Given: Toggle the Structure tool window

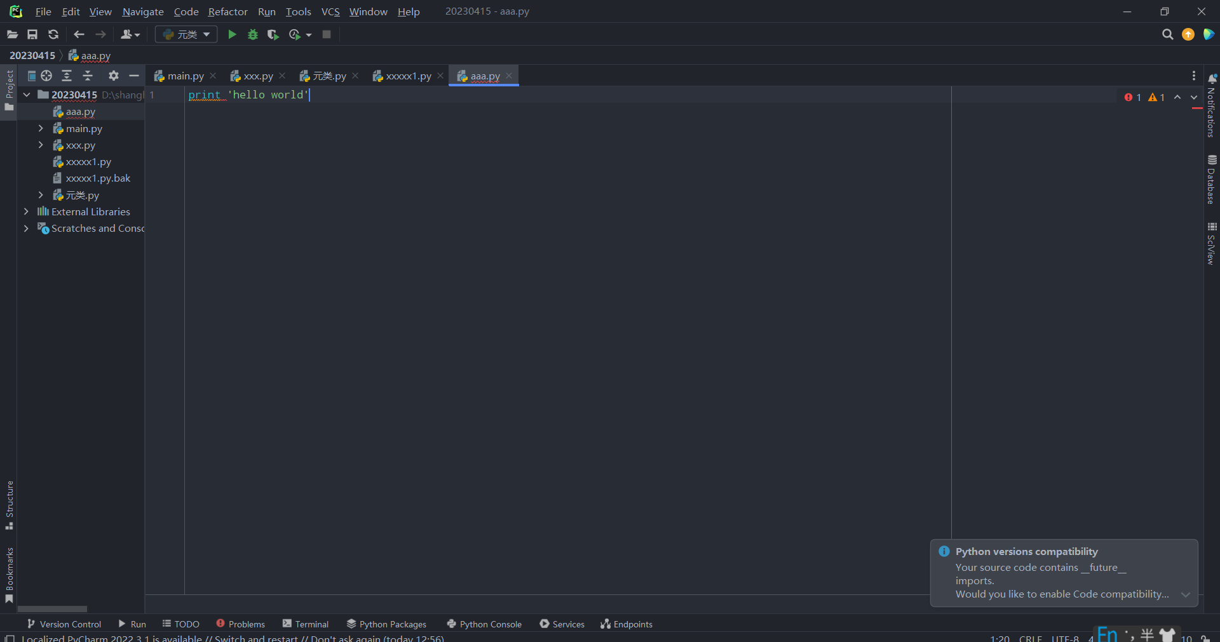Looking at the screenshot, I should point(9,505).
